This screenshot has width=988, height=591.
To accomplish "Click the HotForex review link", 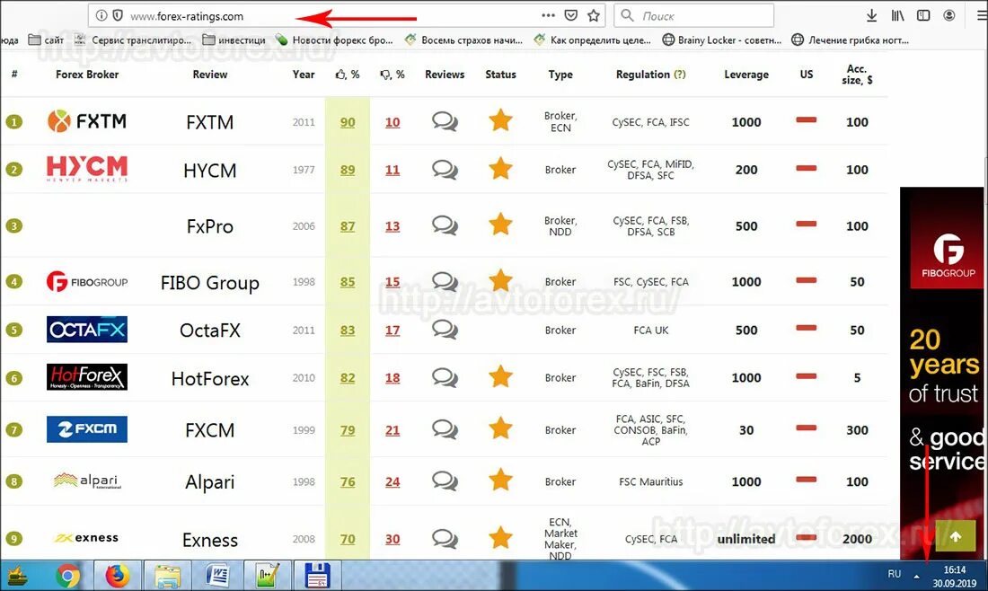I will 210,379.
